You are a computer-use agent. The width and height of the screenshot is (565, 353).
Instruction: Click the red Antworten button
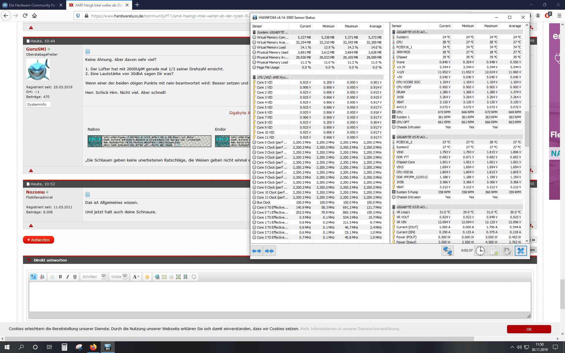(39, 240)
